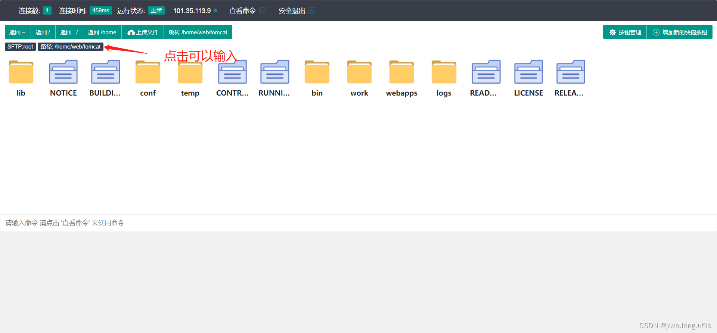Image resolution: width=717 pixels, height=333 pixels.
Task: Open the conf folder
Action: coord(148,72)
